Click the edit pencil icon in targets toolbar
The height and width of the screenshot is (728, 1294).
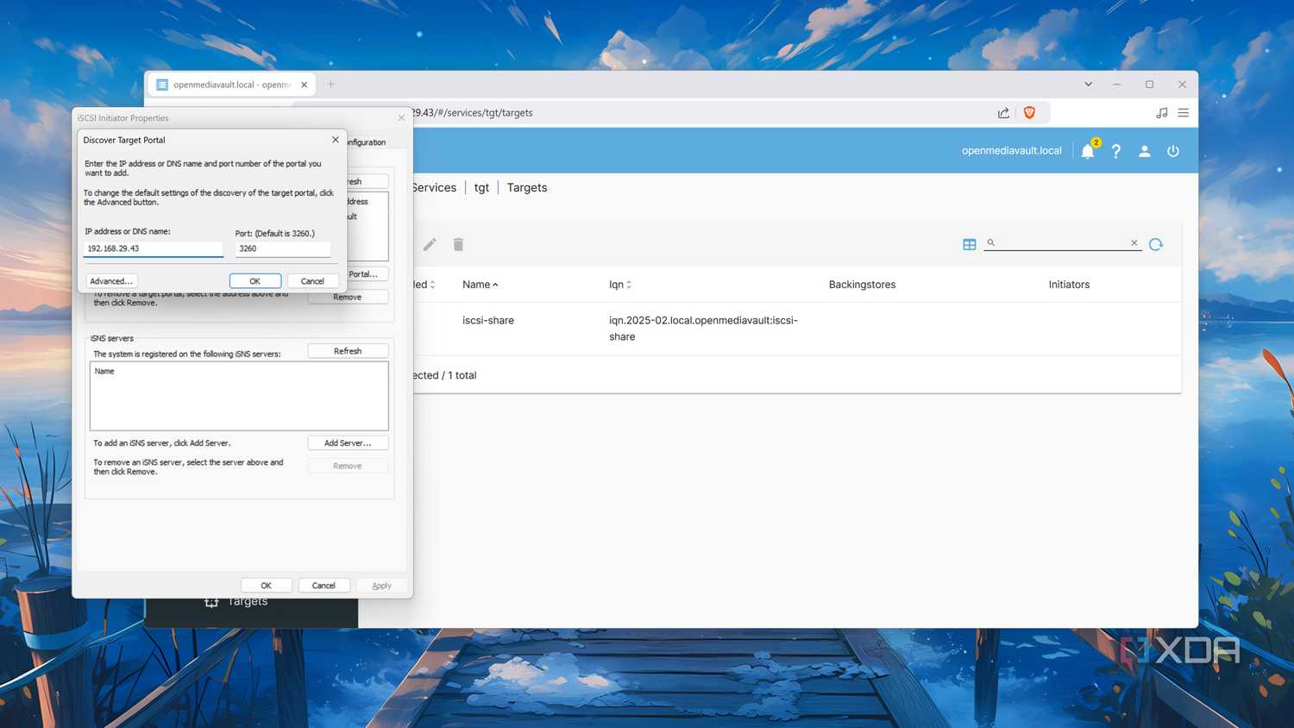click(430, 245)
